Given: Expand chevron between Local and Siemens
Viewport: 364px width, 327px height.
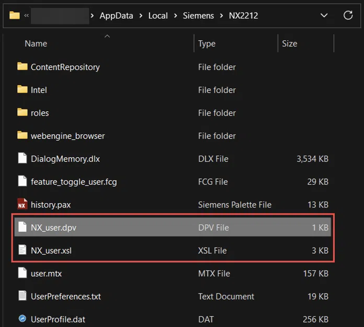Looking at the screenshot, I should 175,16.
